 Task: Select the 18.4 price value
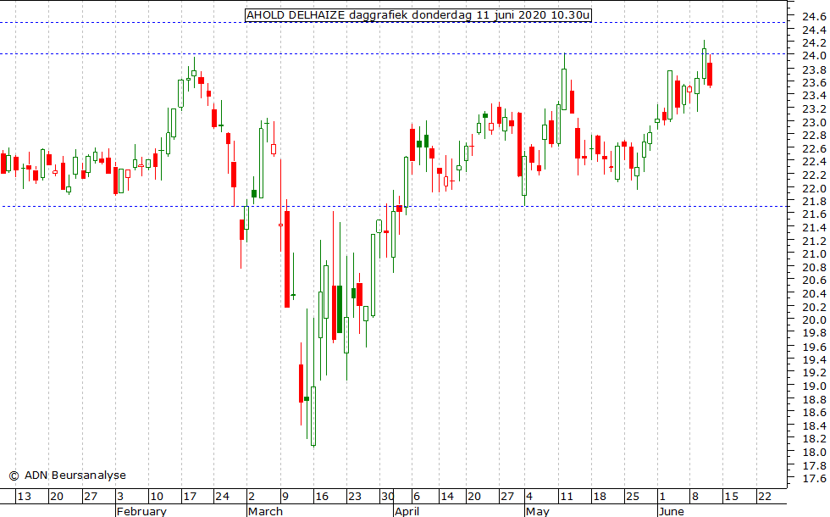pyautogui.click(x=814, y=425)
